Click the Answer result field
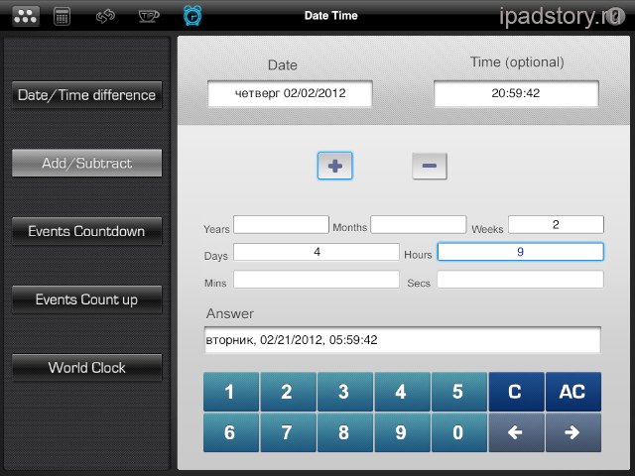The width and height of the screenshot is (635, 476). click(x=403, y=339)
